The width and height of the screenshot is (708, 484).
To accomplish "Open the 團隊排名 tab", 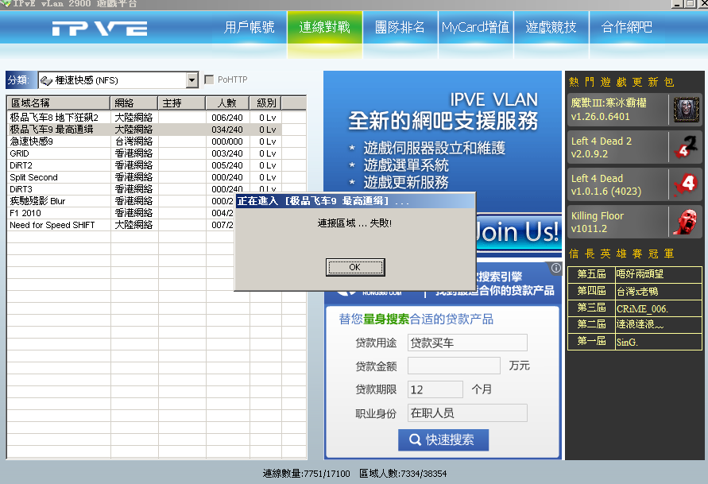I will [x=399, y=28].
